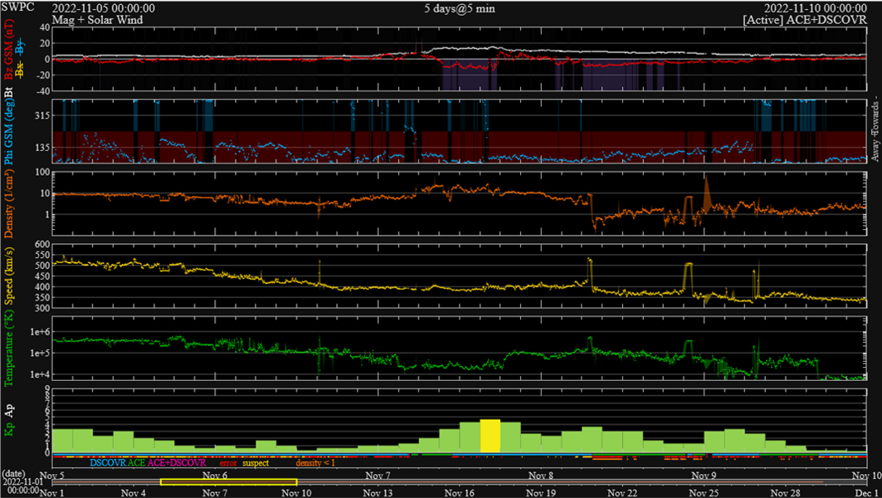Click the density < 1 legend entry

tap(316, 462)
